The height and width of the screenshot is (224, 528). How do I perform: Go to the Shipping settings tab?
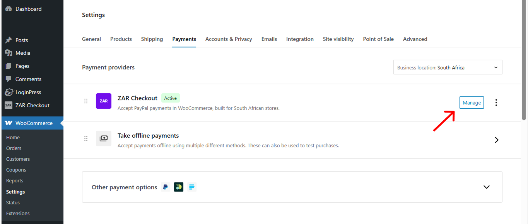(x=152, y=39)
